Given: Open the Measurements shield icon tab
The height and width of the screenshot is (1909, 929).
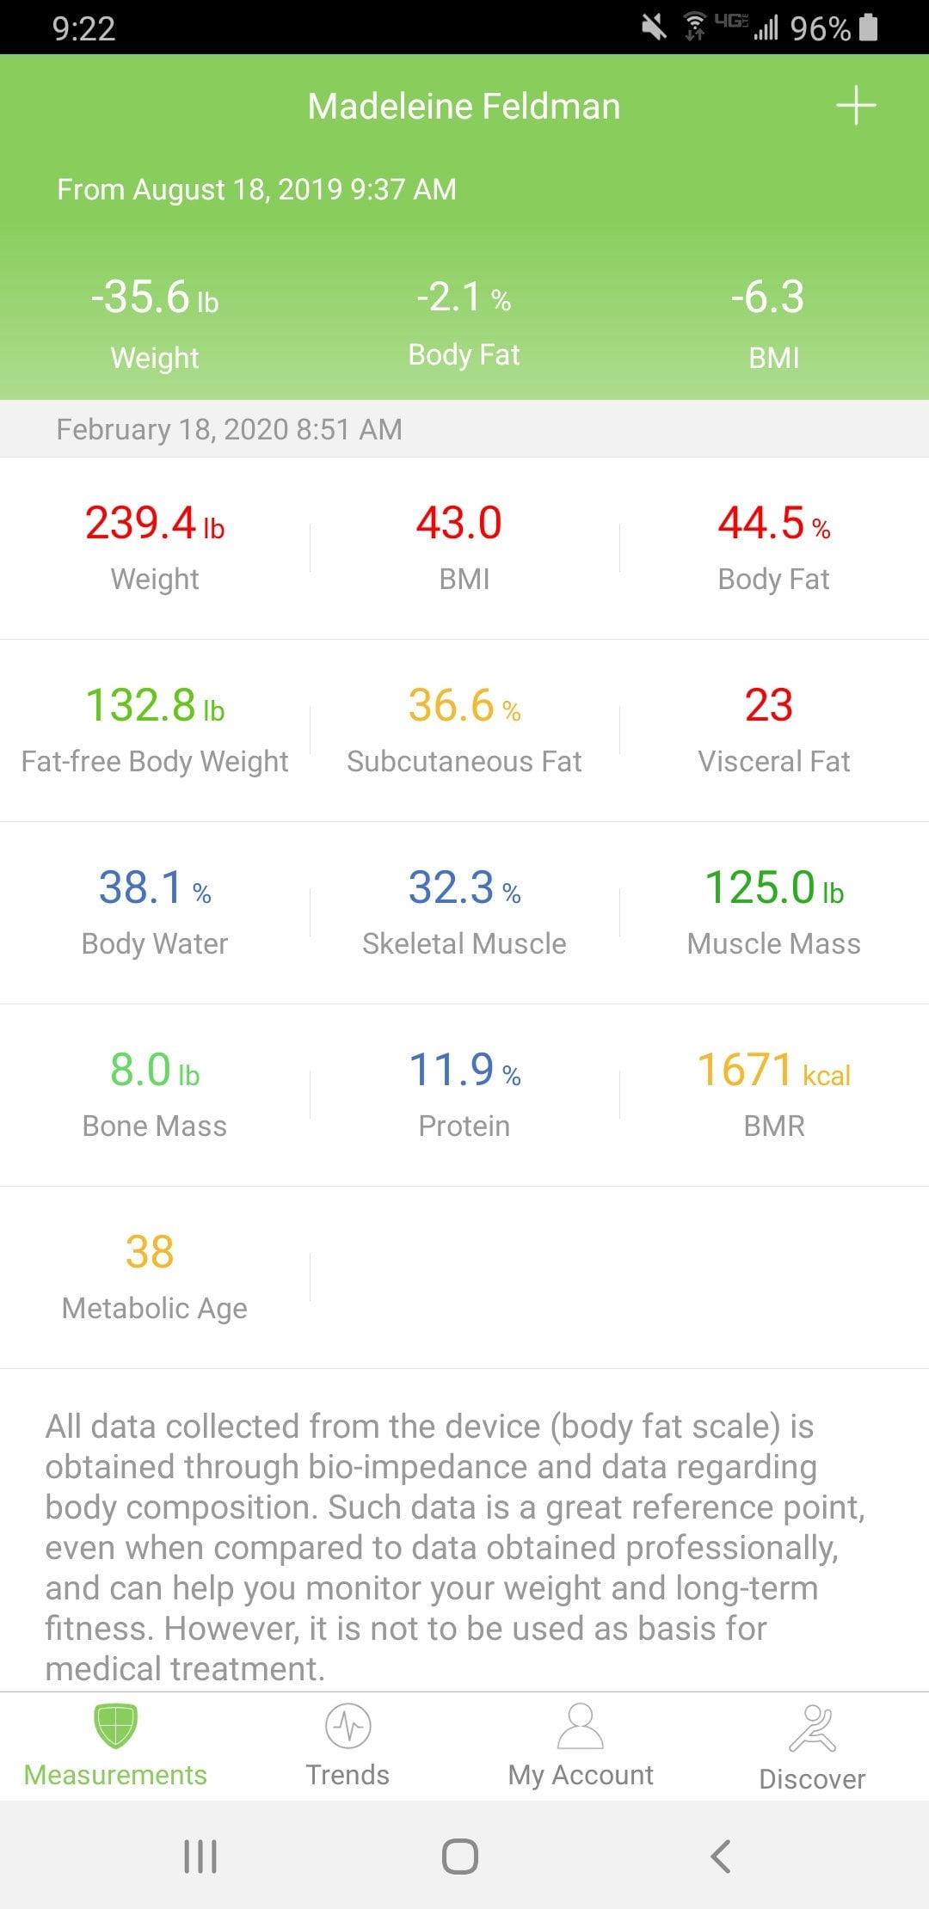Looking at the screenshot, I should (115, 1726).
